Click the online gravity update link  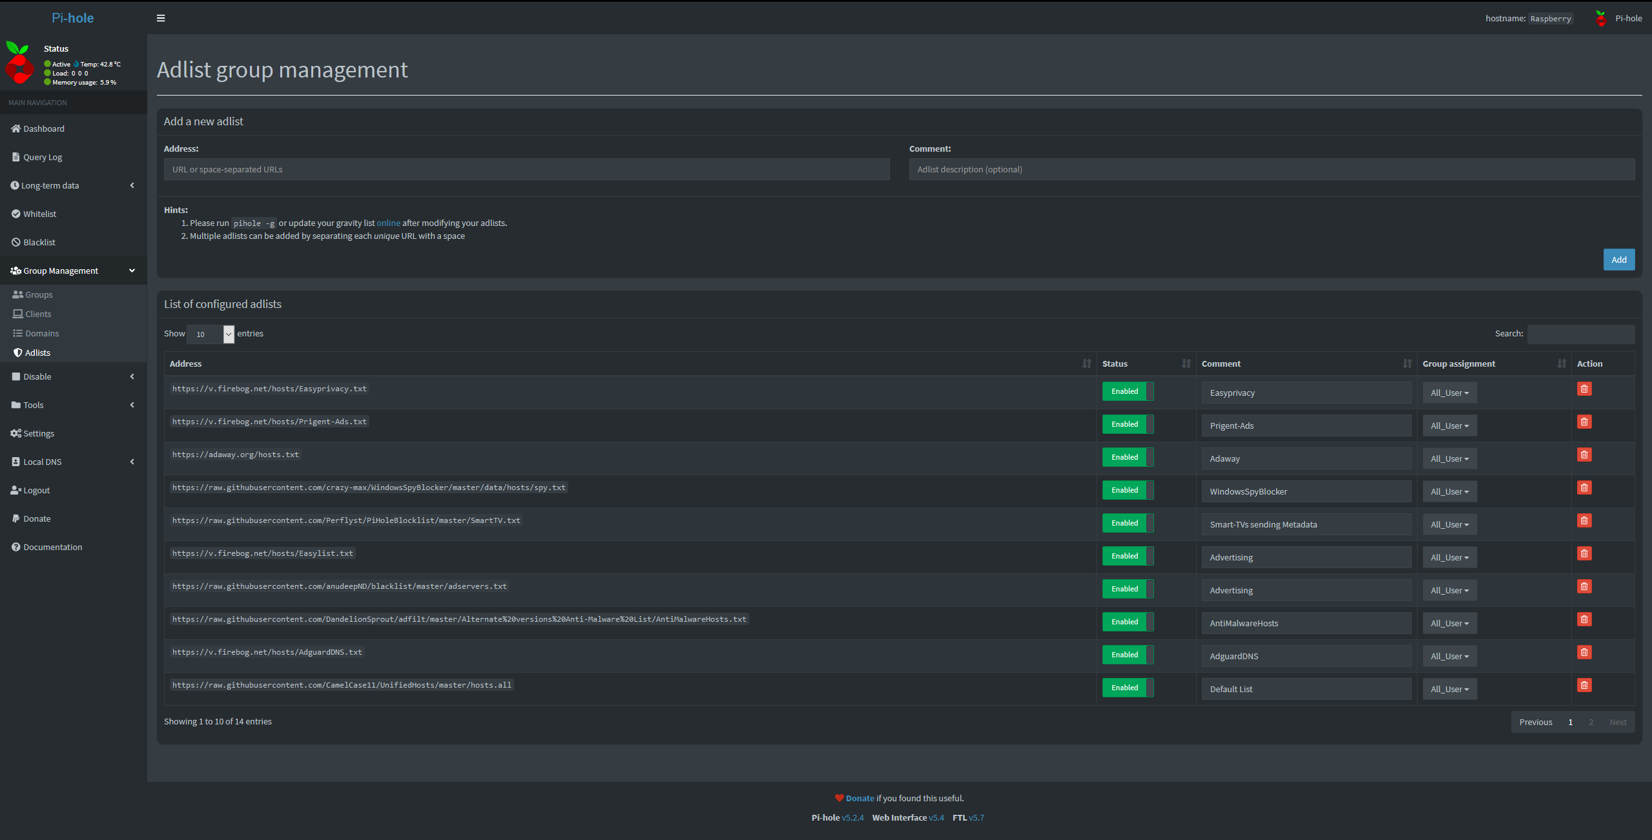[x=388, y=223]
